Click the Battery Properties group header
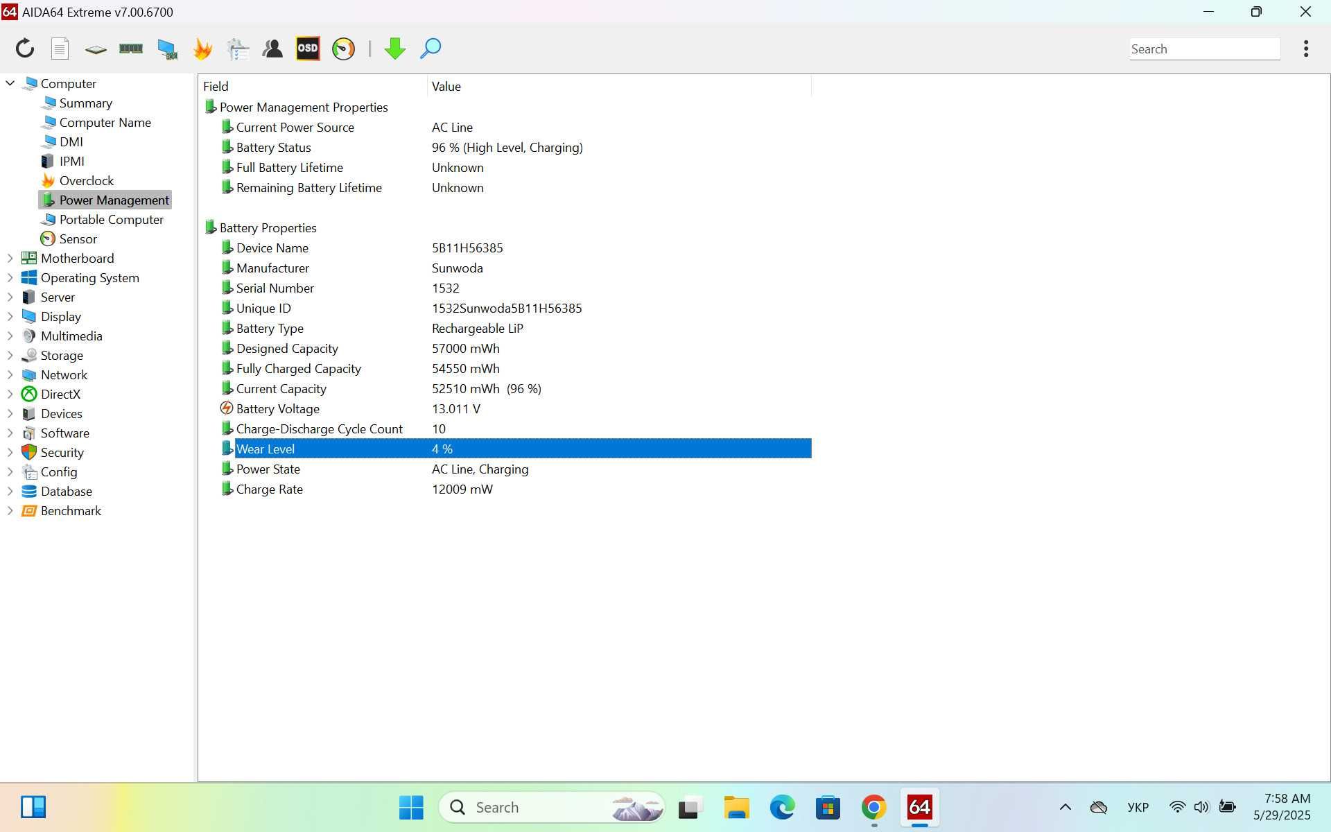 (268, 227)
